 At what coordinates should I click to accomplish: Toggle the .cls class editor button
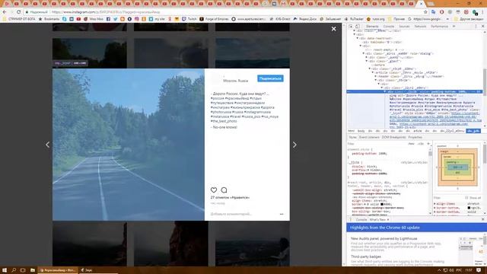tap(421, 144)
